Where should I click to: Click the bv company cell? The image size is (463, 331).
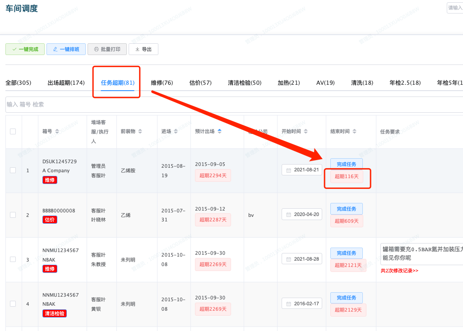coord(251,215)
